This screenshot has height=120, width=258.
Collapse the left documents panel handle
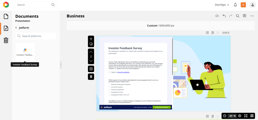[61, 65]
